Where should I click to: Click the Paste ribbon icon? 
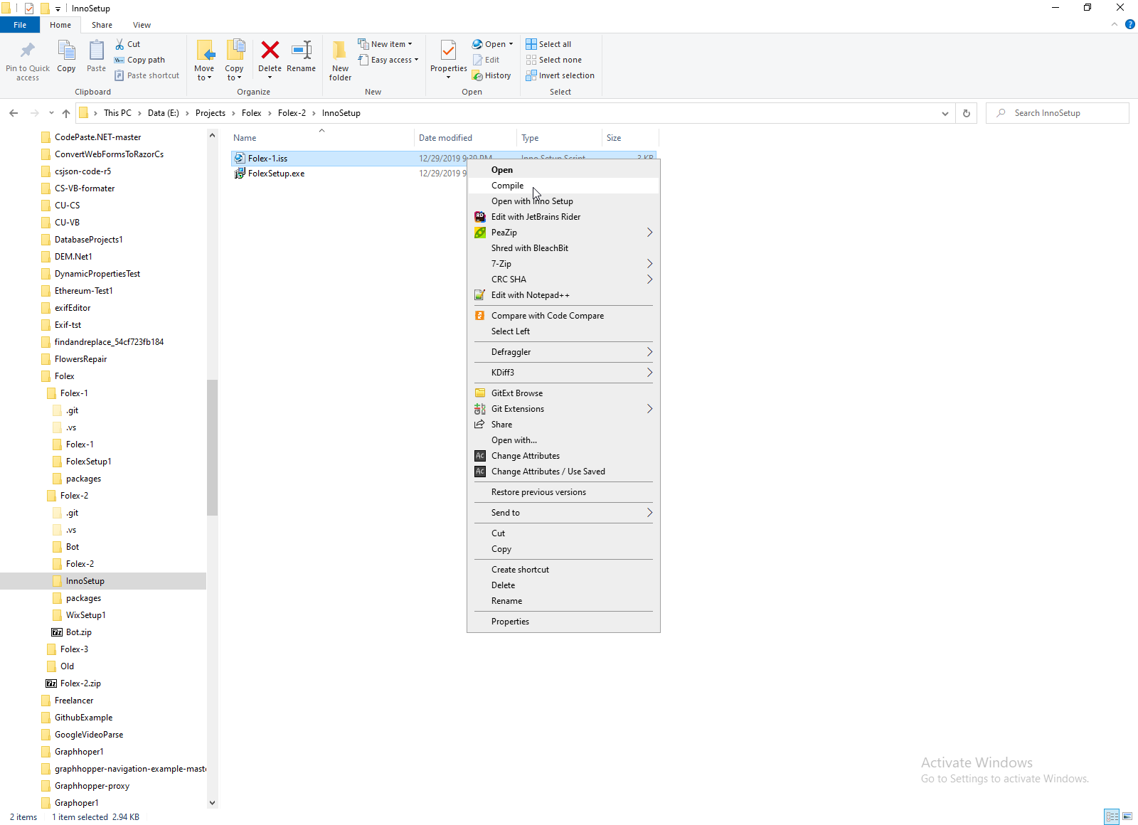96,57
